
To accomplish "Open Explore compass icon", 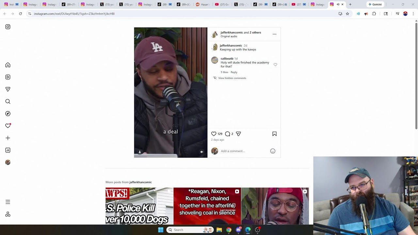I will (8, 114).
